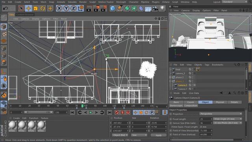The height and width of the screenshot is (142, 252).
Task: Select Texture mode checker icon
Action: tap(4, 34)
